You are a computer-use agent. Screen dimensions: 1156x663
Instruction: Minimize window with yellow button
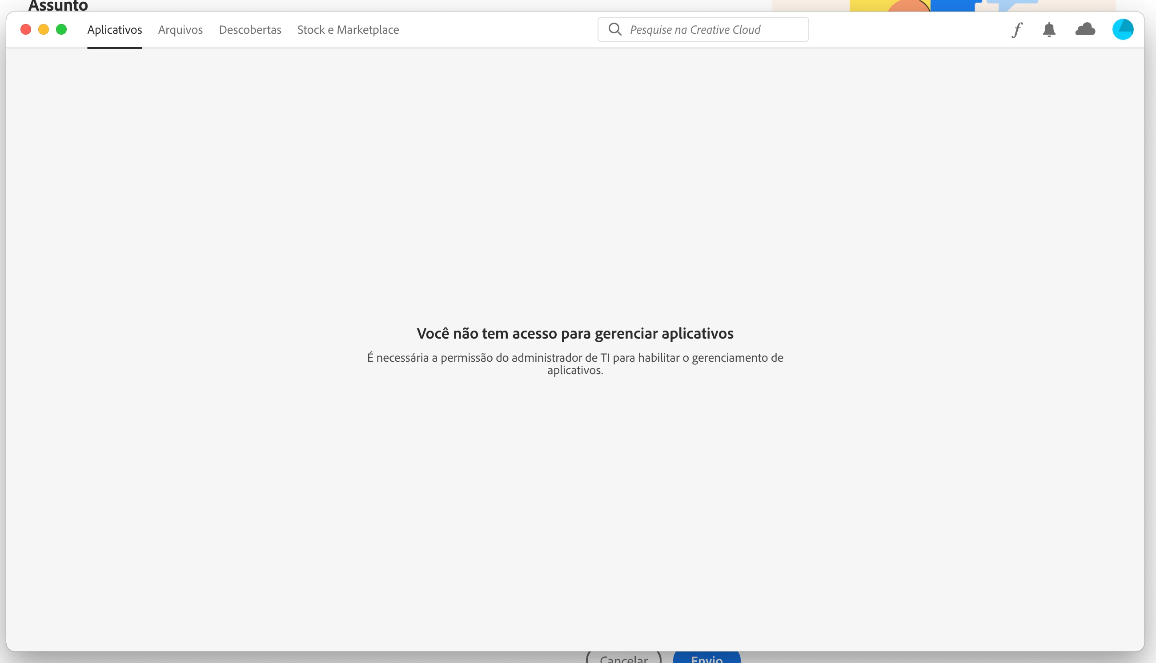tap(44, 30)
